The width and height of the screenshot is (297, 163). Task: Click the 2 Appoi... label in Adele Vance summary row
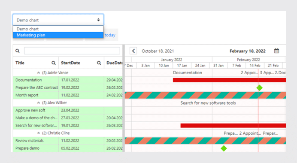pyautogui.click(x=249, y=72)
